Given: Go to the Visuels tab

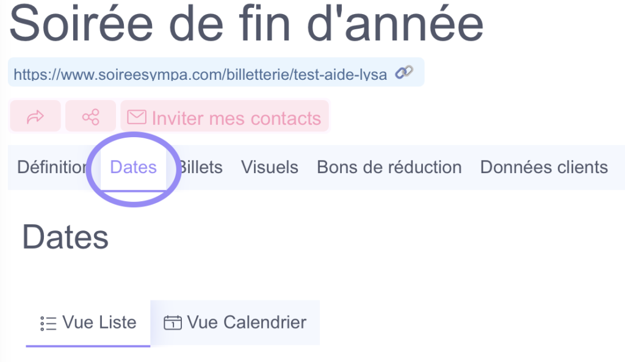Looking at the screenshot, I should click(x=269, y=167).
